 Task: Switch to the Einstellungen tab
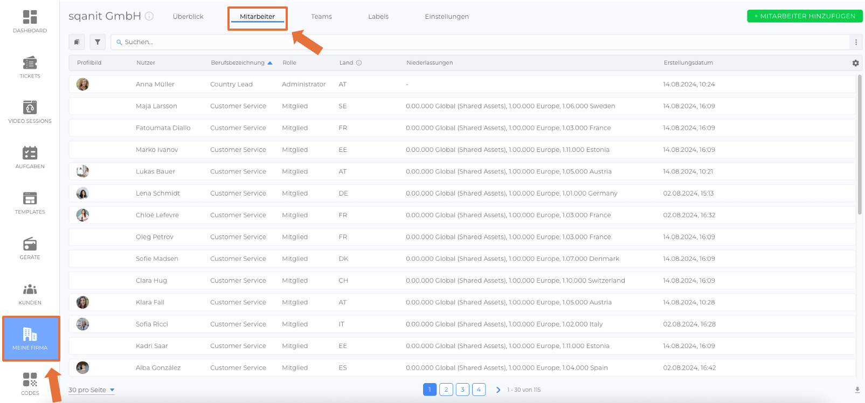[446, 17]
